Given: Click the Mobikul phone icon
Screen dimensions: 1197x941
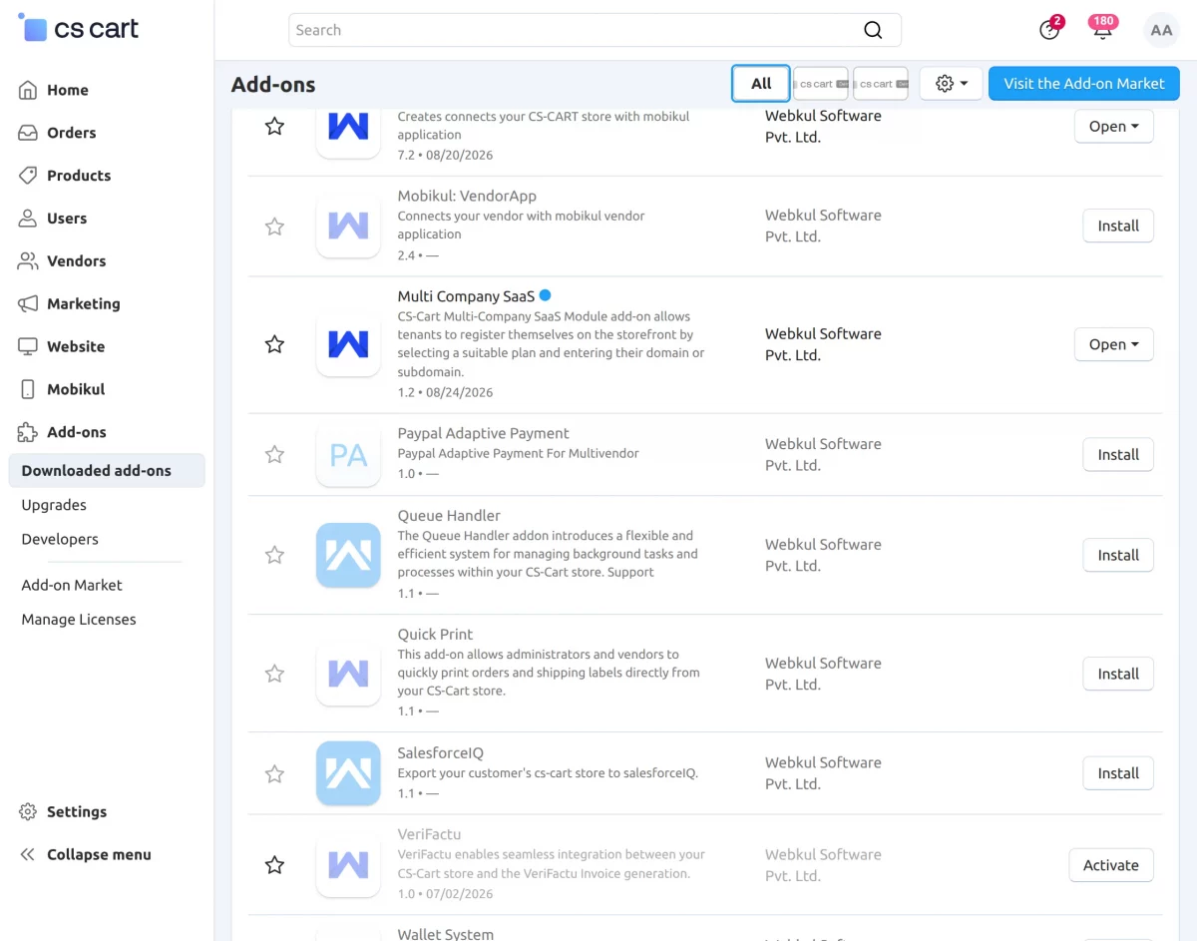Looking at the screenshot, I should click(28, 390).
